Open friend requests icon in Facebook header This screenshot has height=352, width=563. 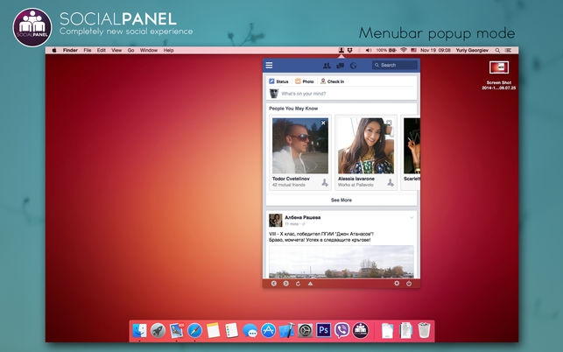[327, 66]
